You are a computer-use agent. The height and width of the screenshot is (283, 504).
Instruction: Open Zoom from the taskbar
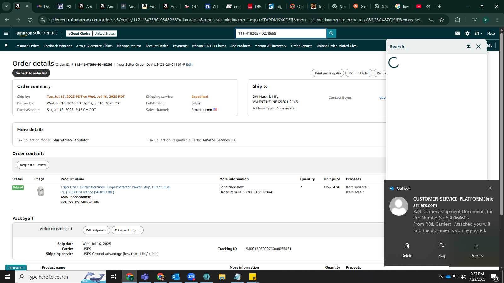click(x=191, y=277)
